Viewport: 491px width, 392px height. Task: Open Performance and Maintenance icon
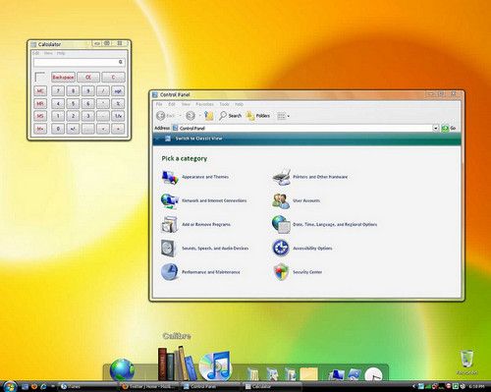tap(170, 272)
